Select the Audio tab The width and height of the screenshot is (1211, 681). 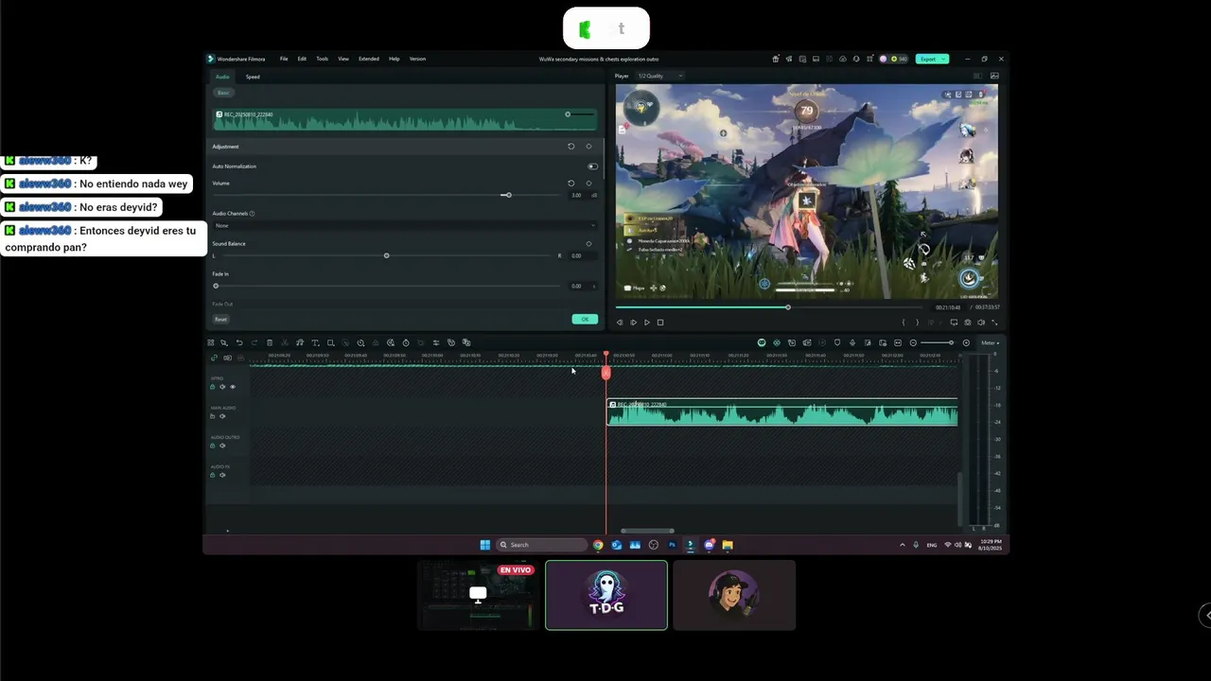coord(222,77)
